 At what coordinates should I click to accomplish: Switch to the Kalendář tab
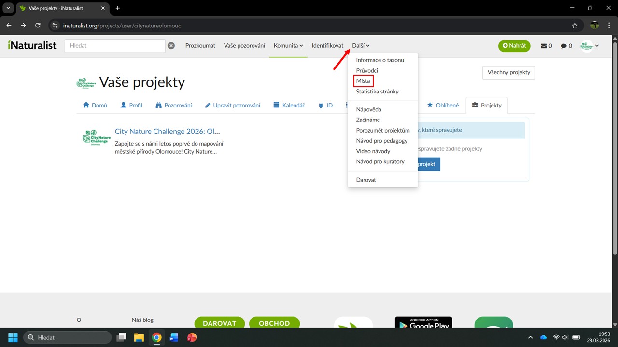pyautogui.click(x=289, y=105)
